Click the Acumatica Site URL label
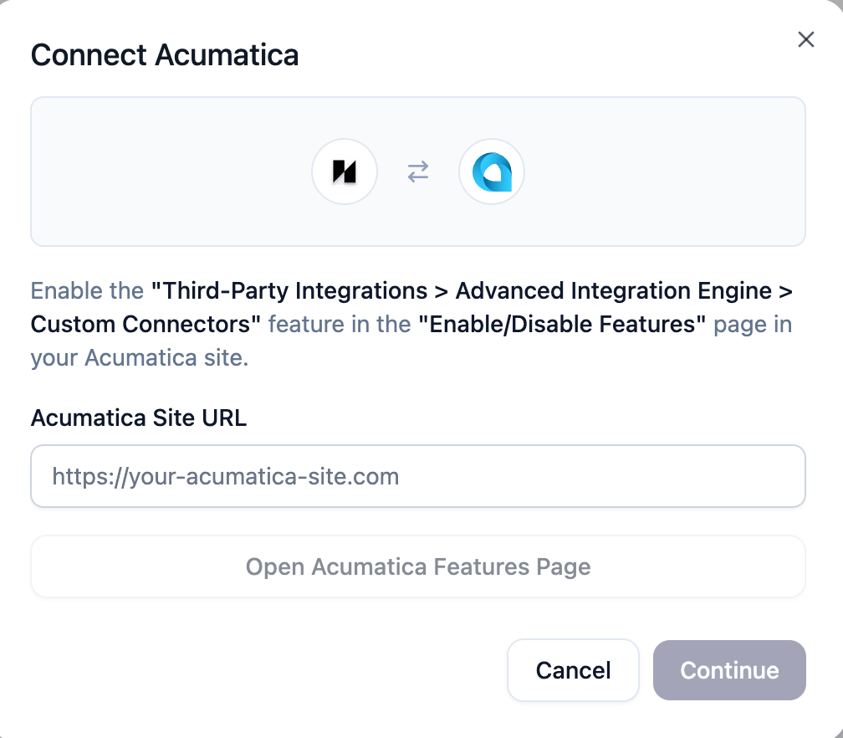843x738 pixels. pos(139,418)
